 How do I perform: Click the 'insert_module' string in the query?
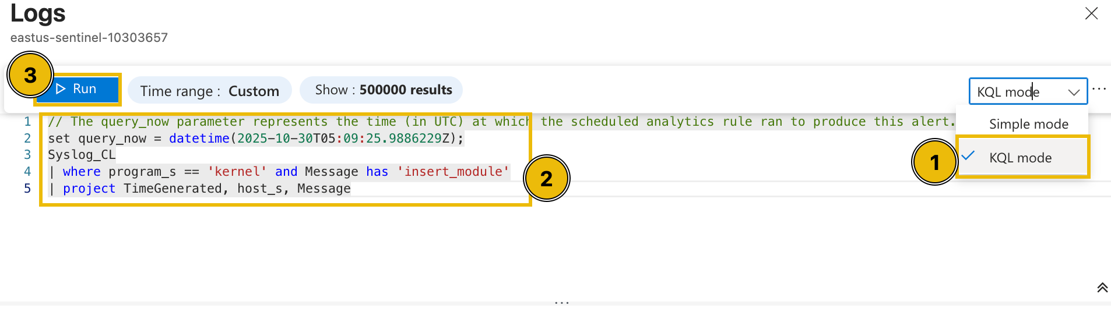(x=453, y=172)
